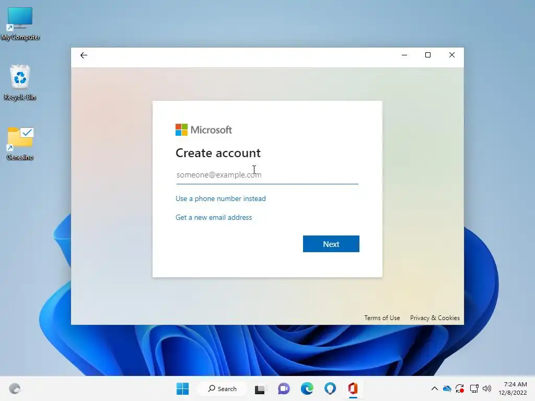
Task: Click the Windows Update tray icon
Action: [460, 388]
